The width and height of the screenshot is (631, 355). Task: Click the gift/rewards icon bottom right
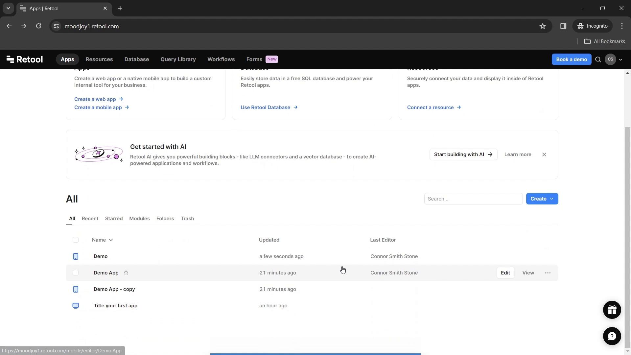612,310
